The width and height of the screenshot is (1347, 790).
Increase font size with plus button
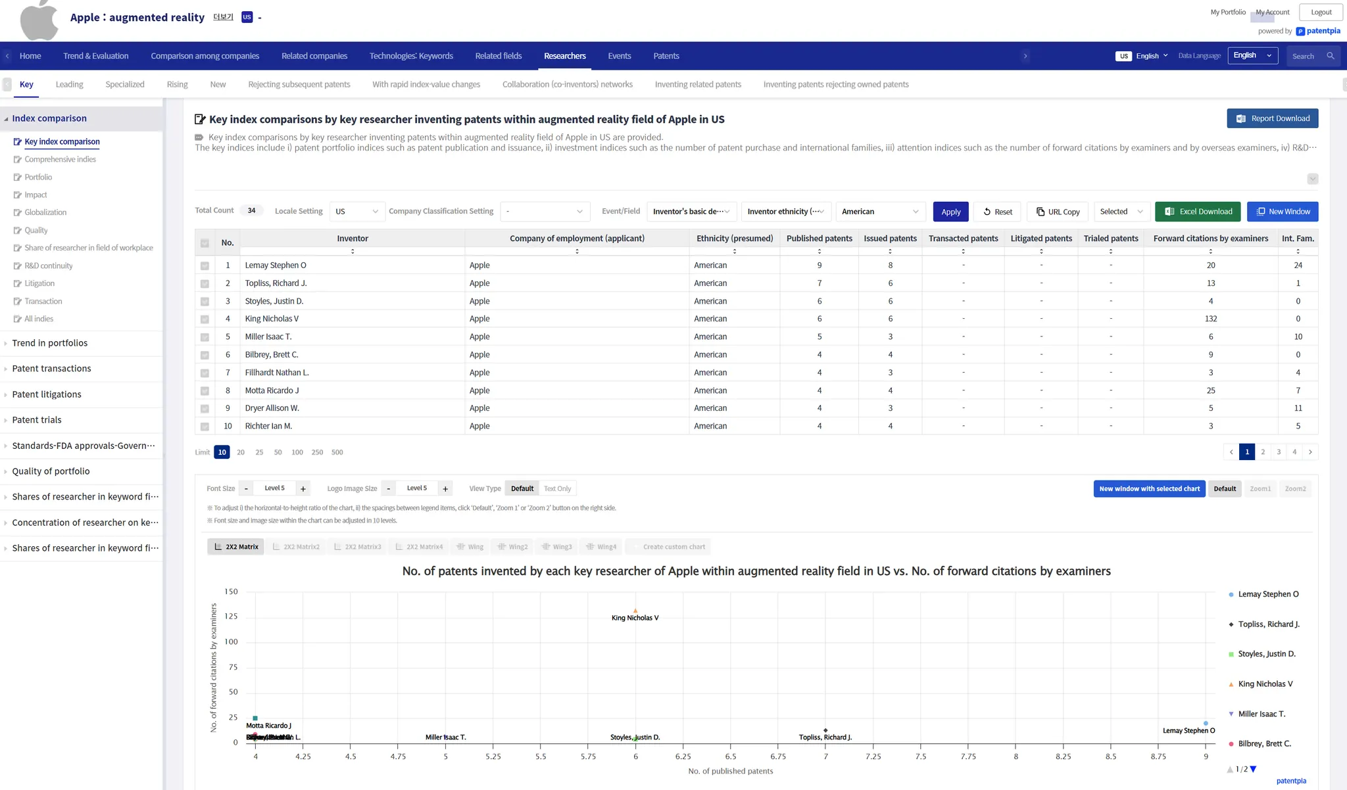click(303, 489)
